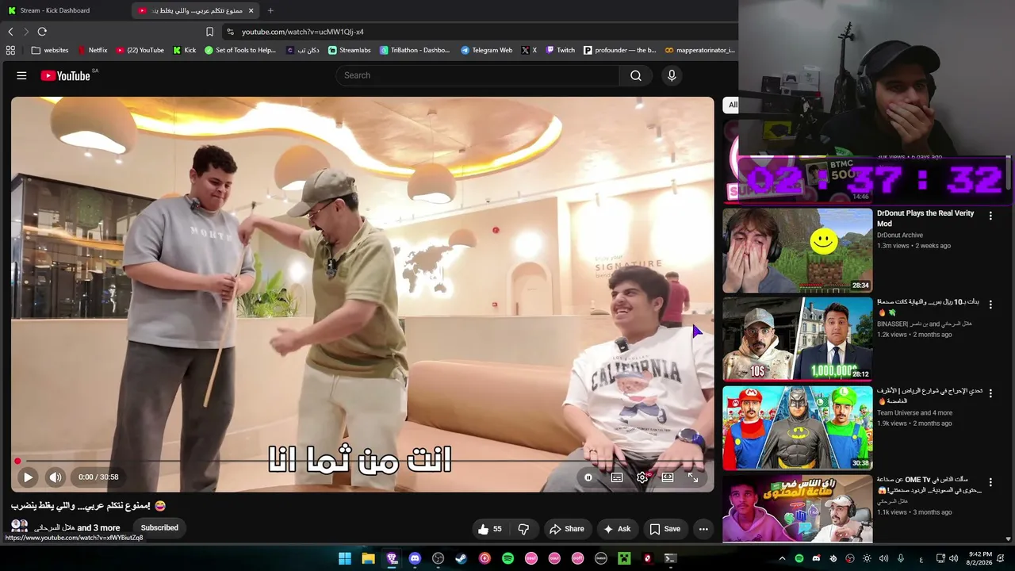The image size is (1015, 571).
Task: Visit the DrDonut Archive channel link
Action: coord(900,236)
